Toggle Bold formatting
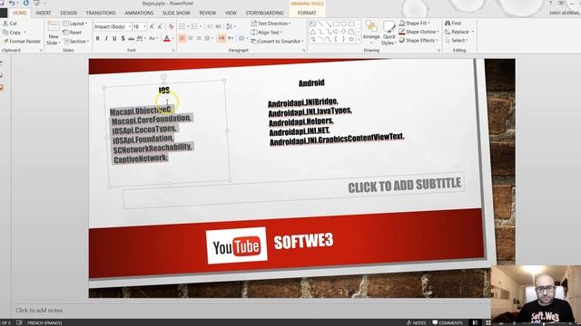 [97, 38]
